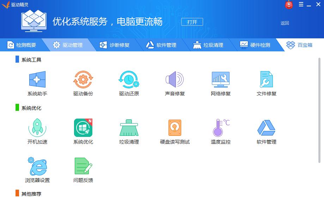324x202 pixels.
Task: Open the 温度监控 thermometer icon
Action: coord(221,127)
